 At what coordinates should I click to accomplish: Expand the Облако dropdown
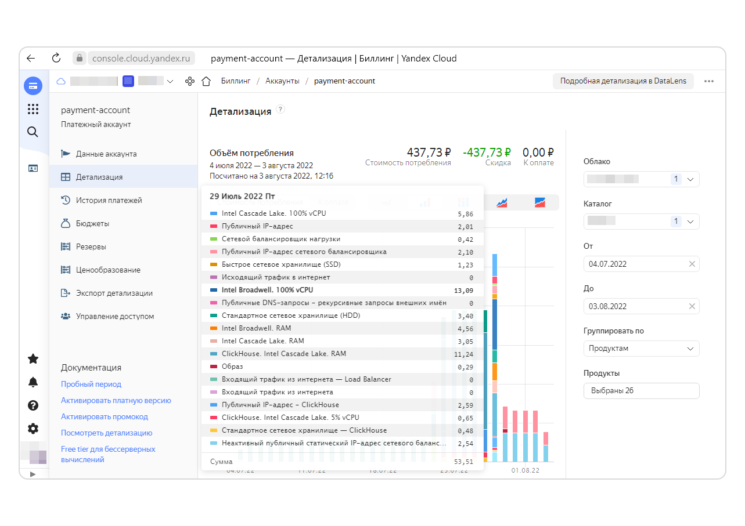pyautogui.click(x=641, y=179)
